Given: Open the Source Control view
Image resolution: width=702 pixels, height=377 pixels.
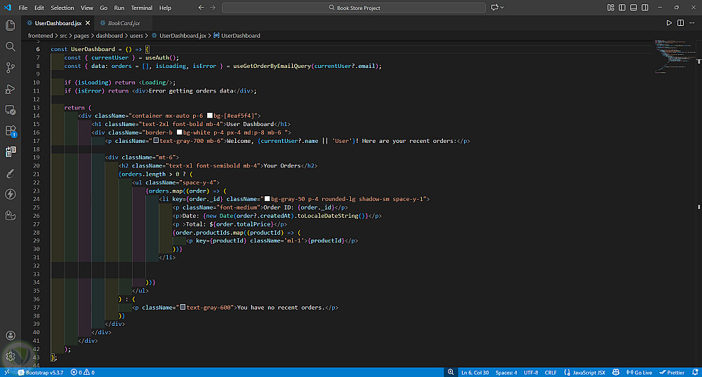Looking at the screenshot, I should tap(11, 67).
